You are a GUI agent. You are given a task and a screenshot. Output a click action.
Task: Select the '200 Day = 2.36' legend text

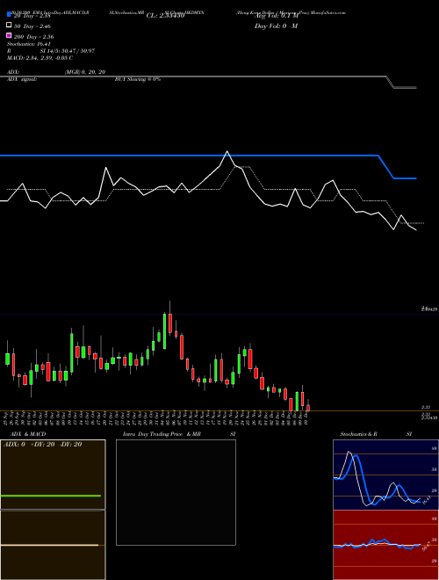tap(34, 37)
